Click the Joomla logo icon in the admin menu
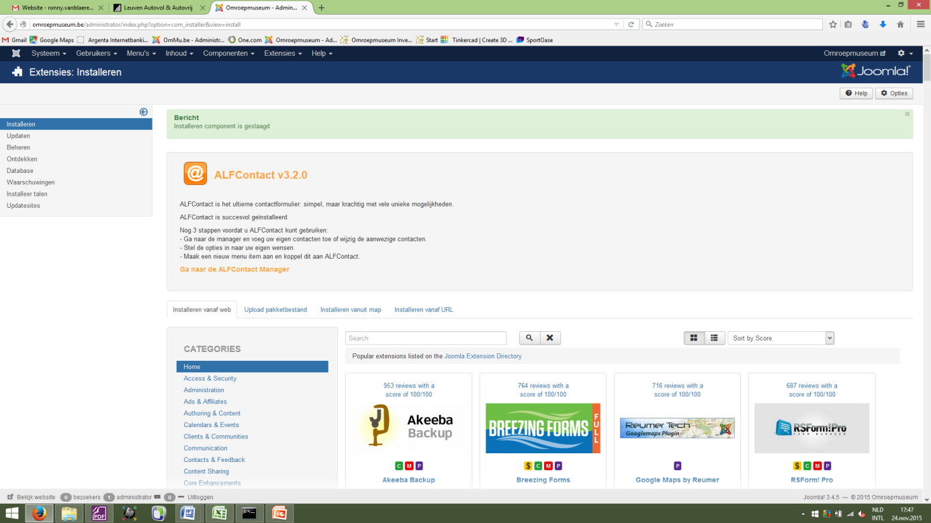The image size is (931, 523). click(16, 53)
